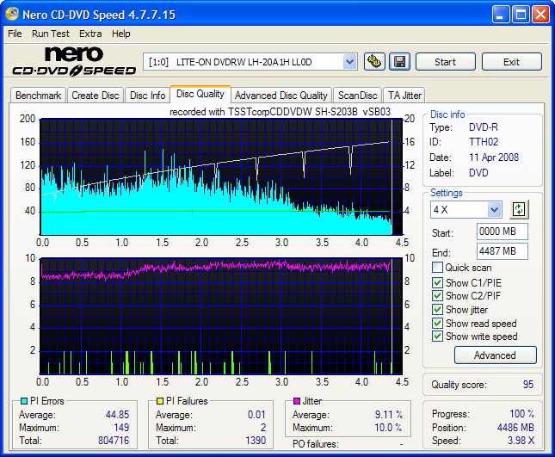Open the LITE-ON drive selection dropdown
The height and width of the screenshot is (457, 555).
(x=348, y=61)
